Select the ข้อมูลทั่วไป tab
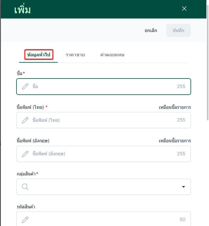This screenshot has height=226, width=209. tap(38, 55)
